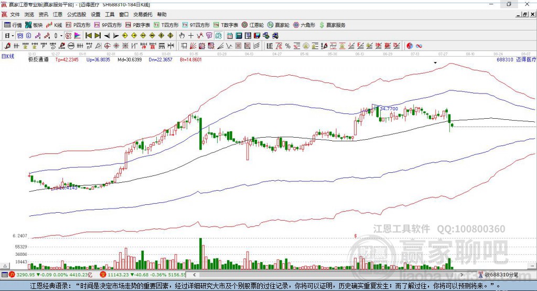
Task: Click the Tp=42.2345 indicator value
Action: (67, 59)
